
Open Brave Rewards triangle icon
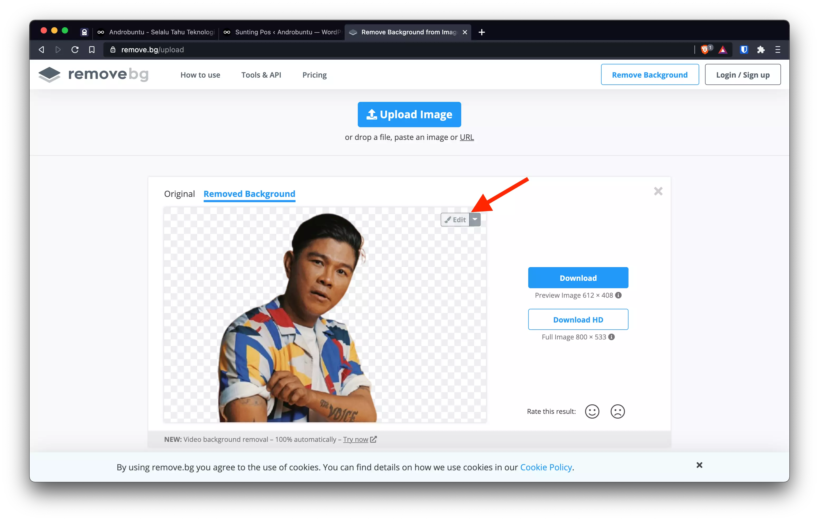[x=723, y=50]
